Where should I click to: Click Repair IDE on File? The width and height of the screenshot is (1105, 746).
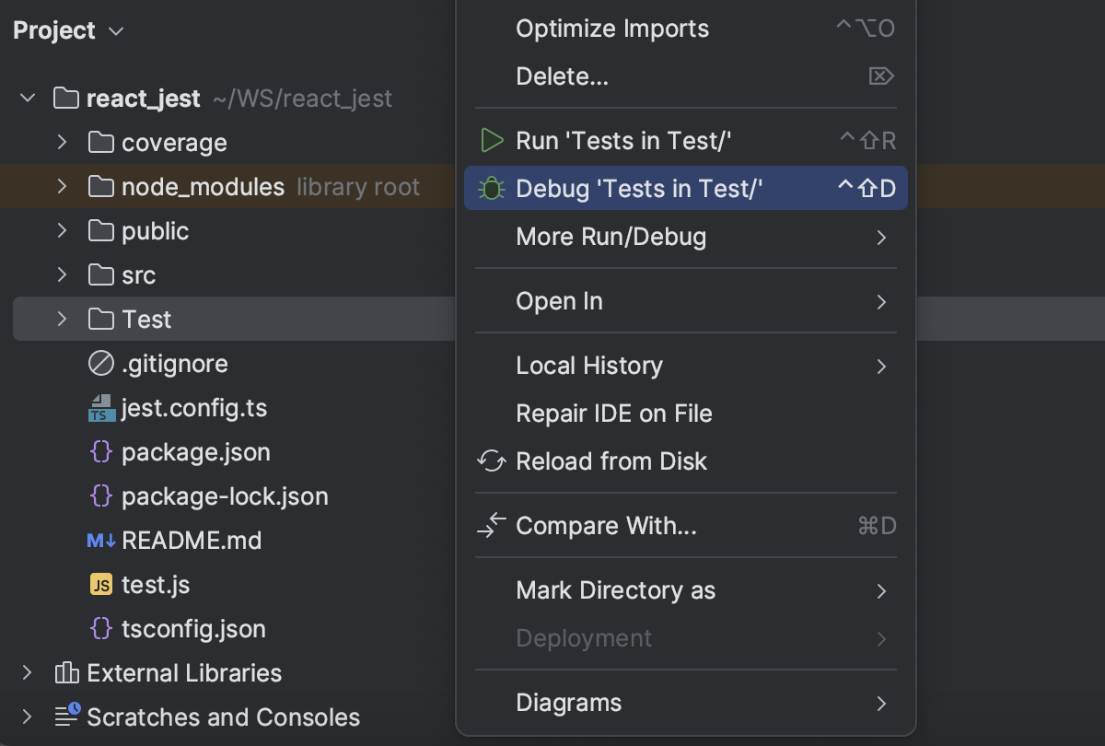tap(614, 414)
